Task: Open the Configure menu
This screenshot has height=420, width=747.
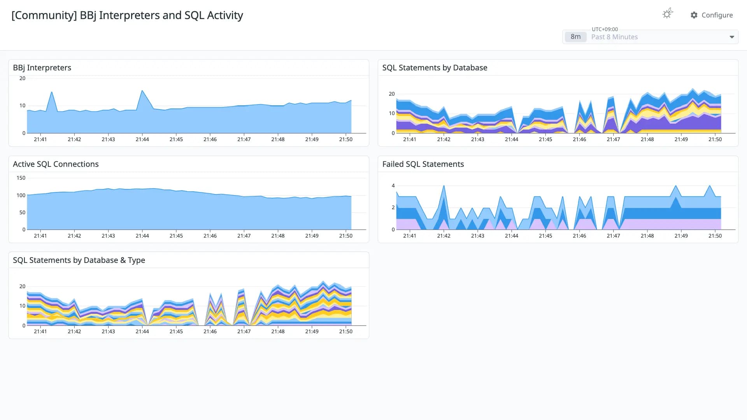Action: [x=712, y=15]
